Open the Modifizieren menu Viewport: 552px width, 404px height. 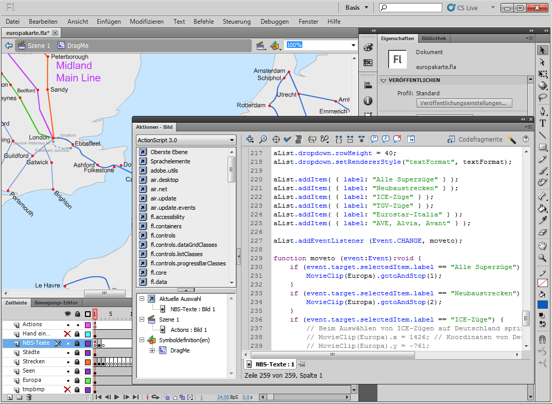pos(146,22)
